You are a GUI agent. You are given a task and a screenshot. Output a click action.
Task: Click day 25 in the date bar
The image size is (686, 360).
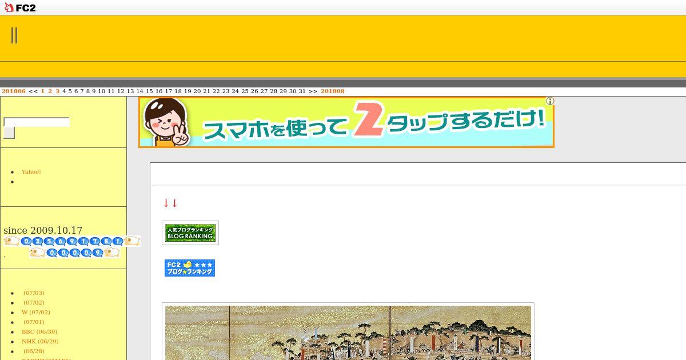click(x=245, y=91)
